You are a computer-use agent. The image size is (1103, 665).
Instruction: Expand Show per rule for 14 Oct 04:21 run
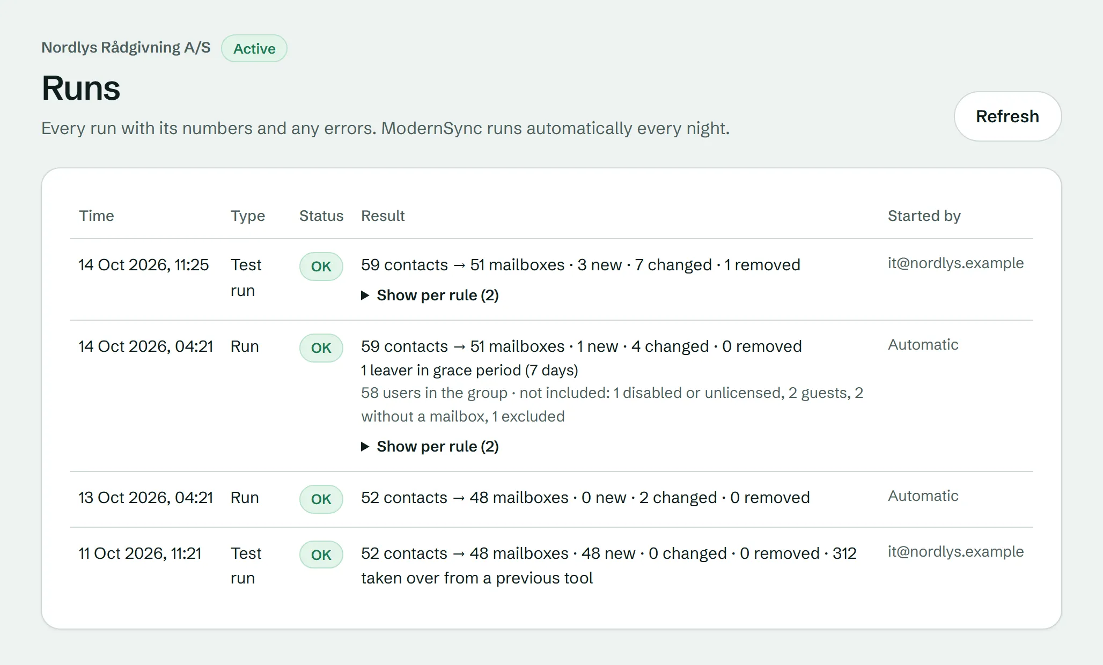point(430,446)
